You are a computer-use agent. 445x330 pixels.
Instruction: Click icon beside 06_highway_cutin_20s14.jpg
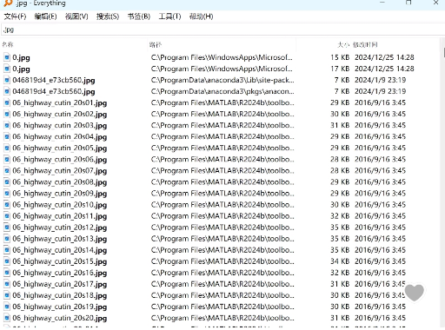tap(7, 250)
